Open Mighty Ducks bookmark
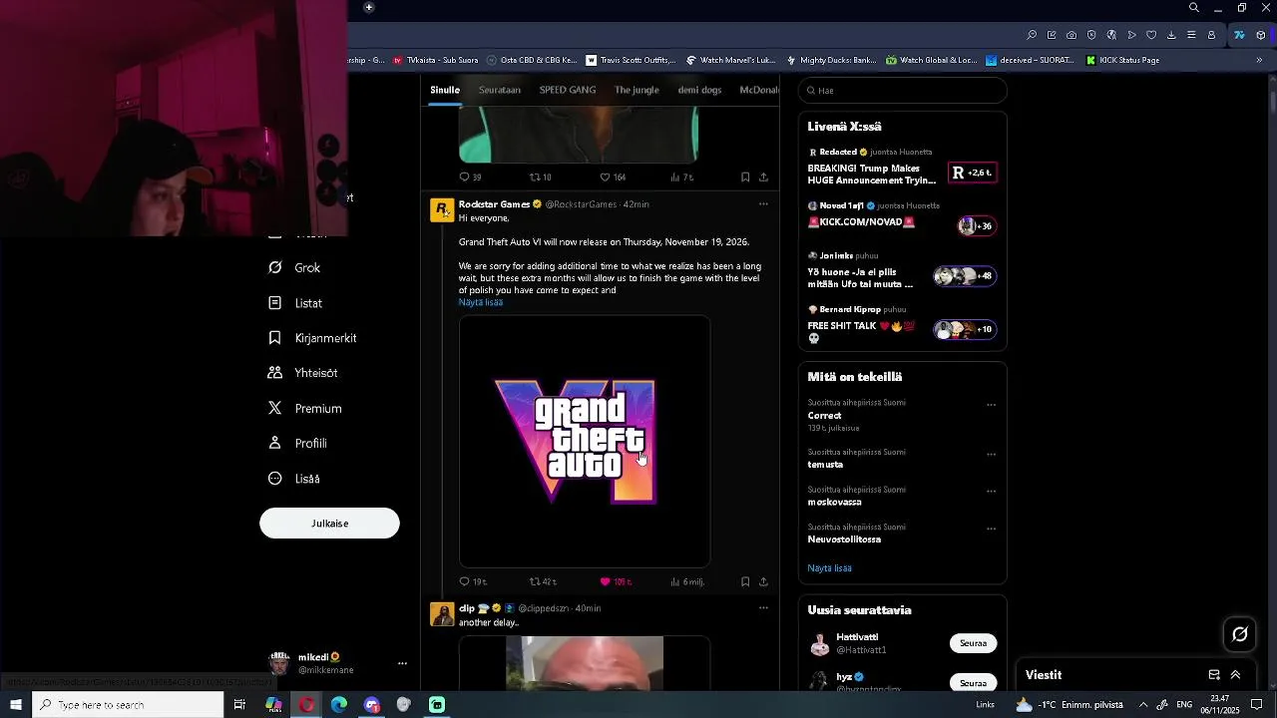 point(831,60)
